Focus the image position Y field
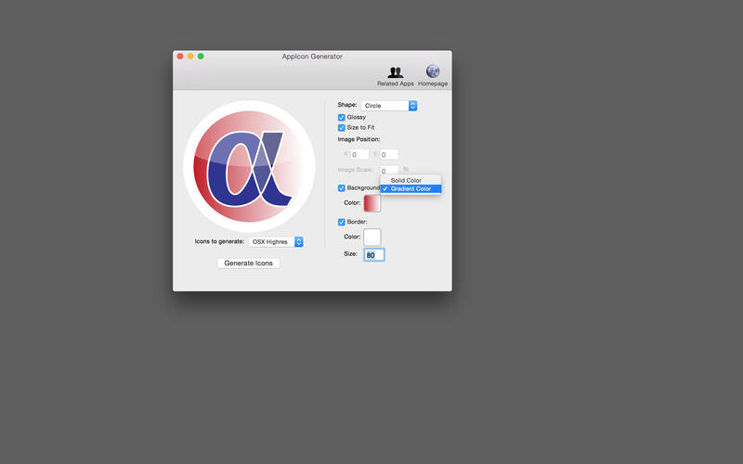Screen dimensions: 743x464 tap(389, 155)
